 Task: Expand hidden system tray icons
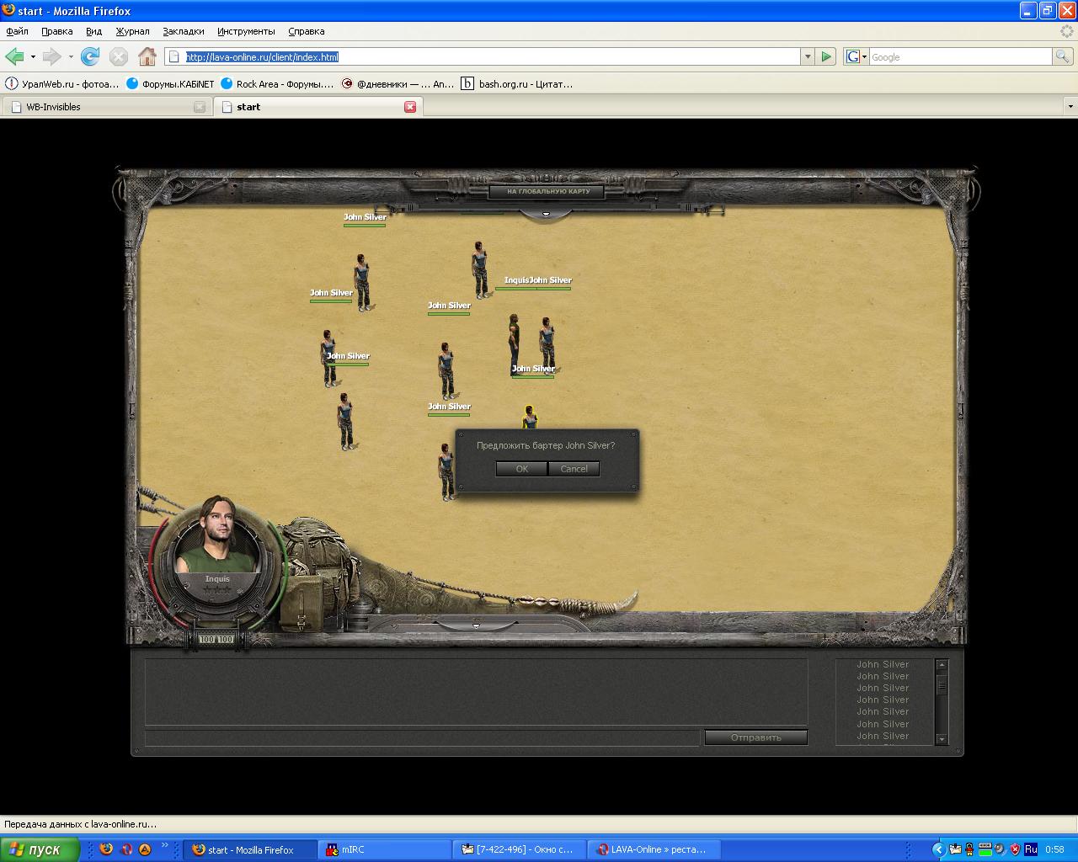click(938, 849)
